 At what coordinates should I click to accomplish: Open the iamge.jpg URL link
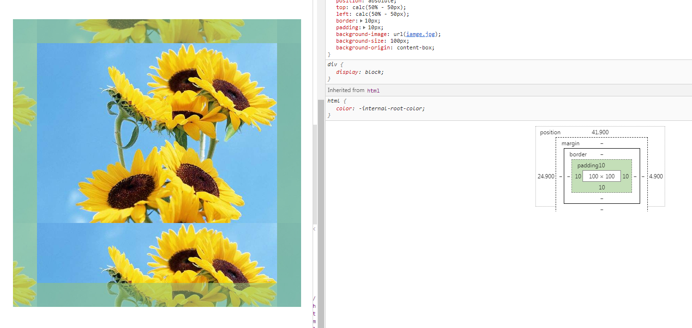tap(421, 35)
